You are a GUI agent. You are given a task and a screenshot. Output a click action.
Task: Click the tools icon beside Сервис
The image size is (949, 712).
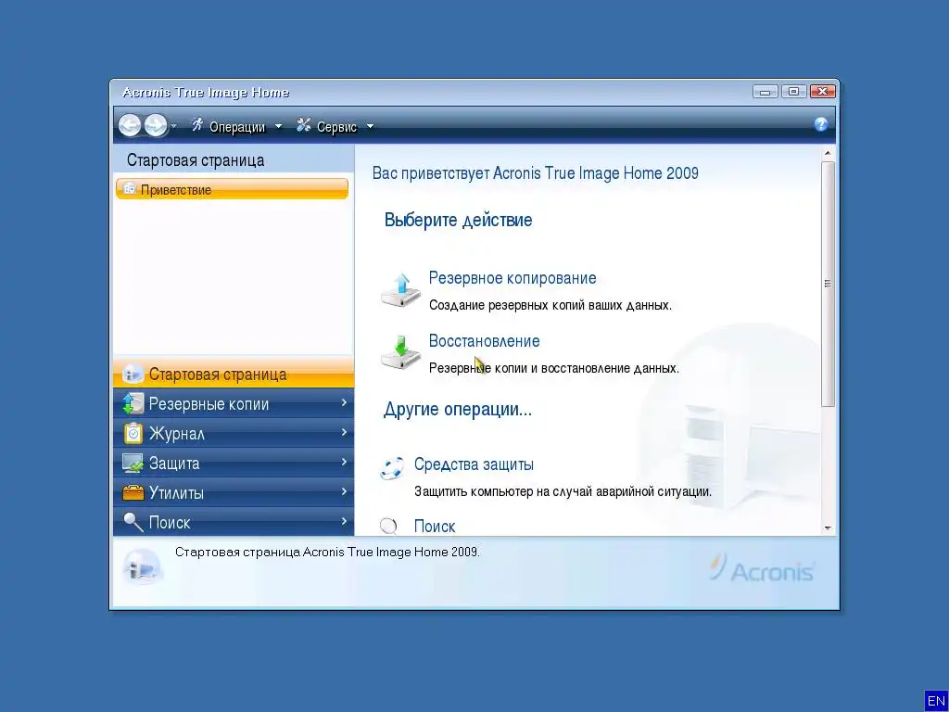point(304,125)
